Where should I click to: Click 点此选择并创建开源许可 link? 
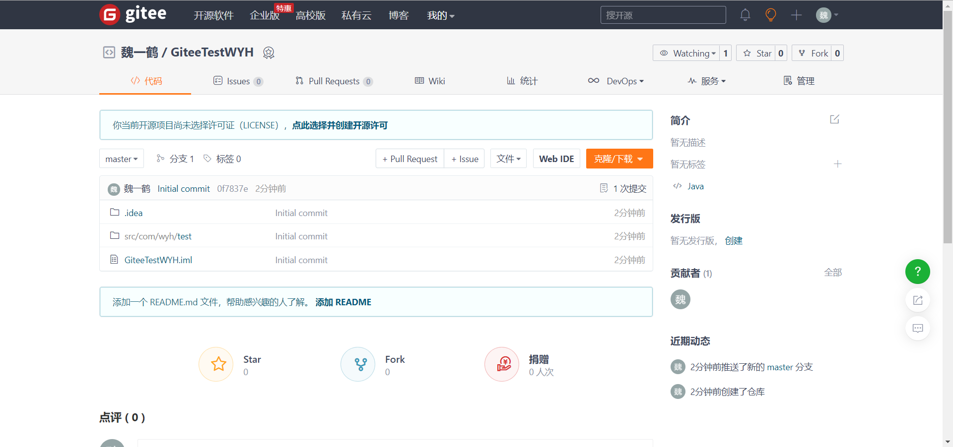[340, 125]
